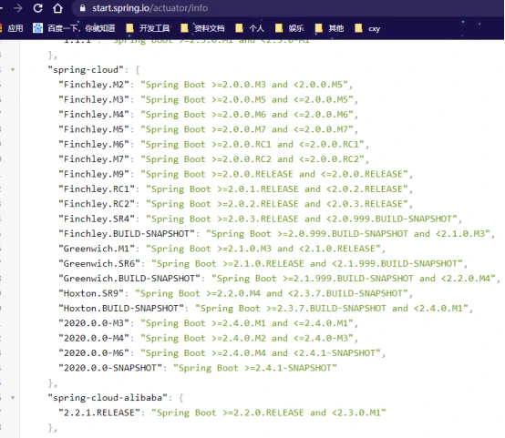
Task: Select the "Finchley.M9" key
Action: coord(94,174)
